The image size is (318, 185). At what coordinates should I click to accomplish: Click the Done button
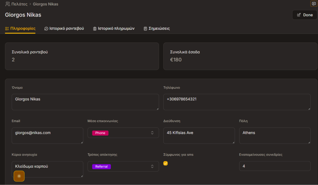[x=305, y=15]
